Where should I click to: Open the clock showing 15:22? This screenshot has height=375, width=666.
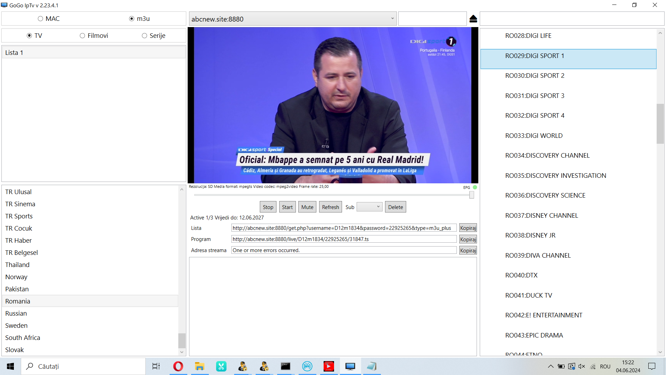628,366
